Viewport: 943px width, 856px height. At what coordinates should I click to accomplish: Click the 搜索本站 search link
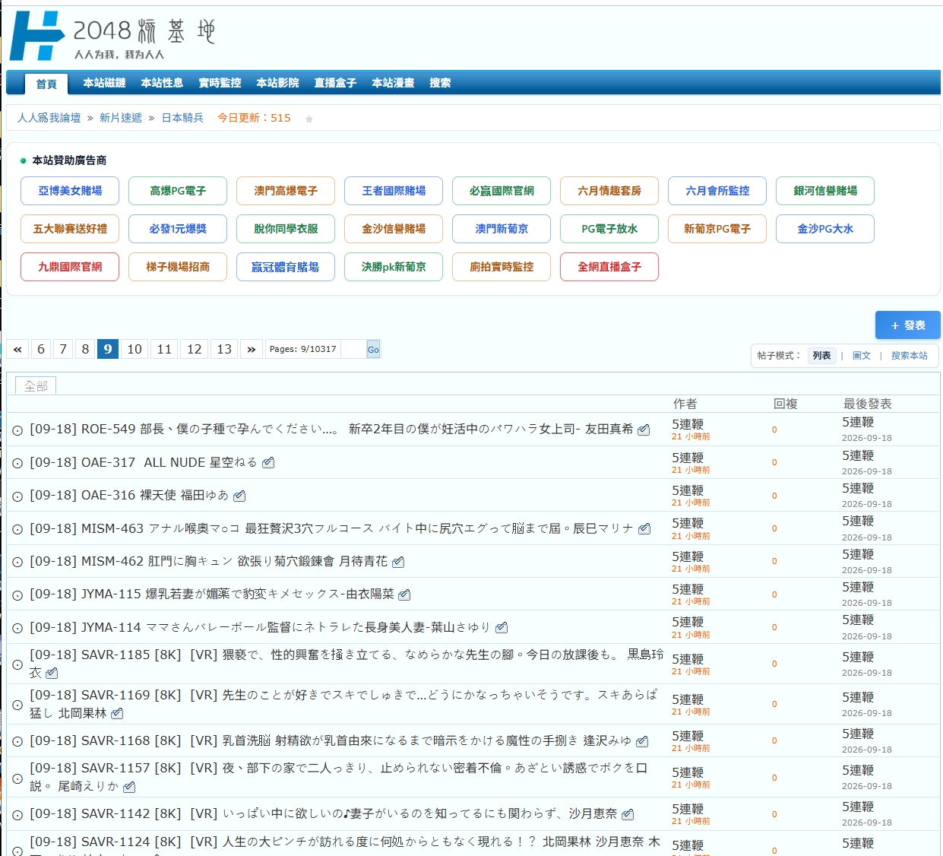click(910, 356)
